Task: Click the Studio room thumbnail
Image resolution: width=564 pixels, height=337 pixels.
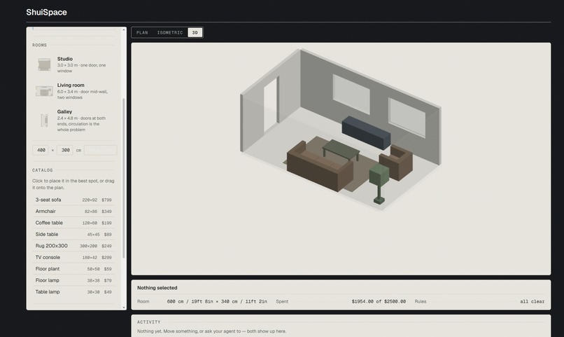Action: 44,64
